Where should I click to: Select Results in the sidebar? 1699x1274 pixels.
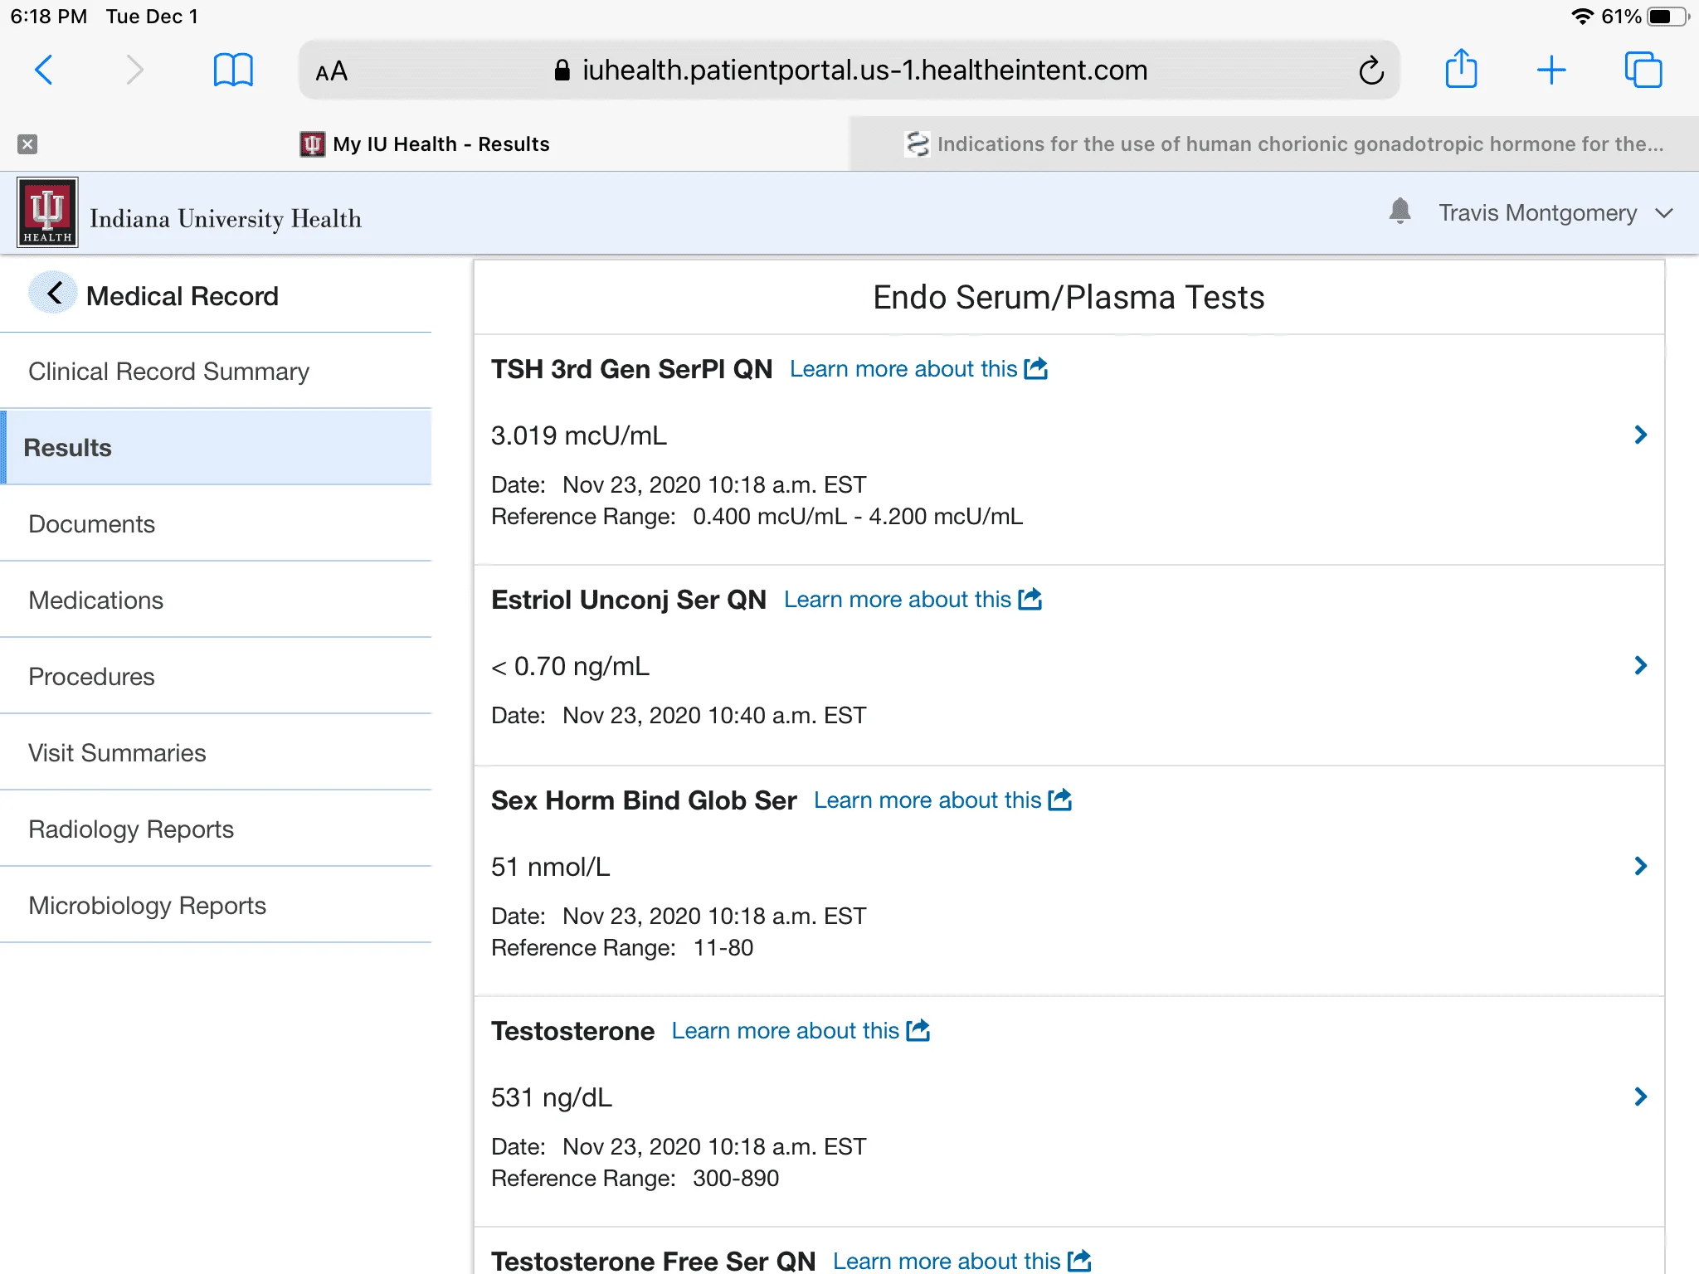click(216, 447)
